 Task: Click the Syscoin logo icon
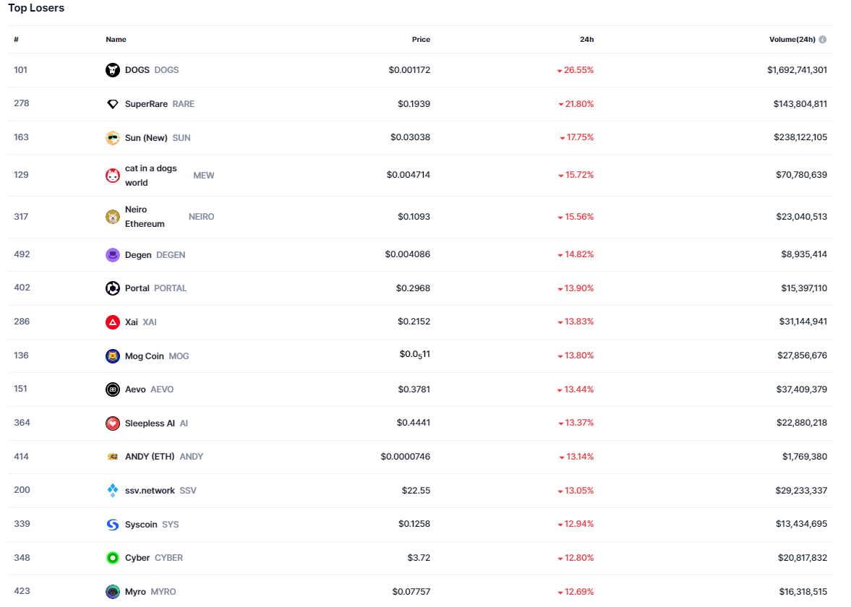click(x=113, y=525)
